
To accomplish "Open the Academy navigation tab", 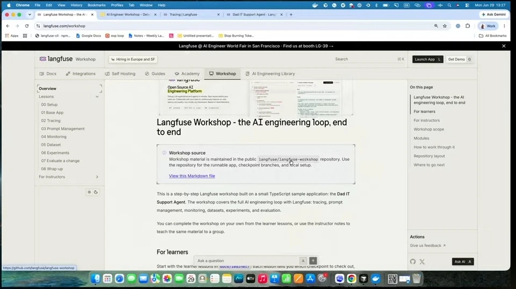I will pos(187,74).
